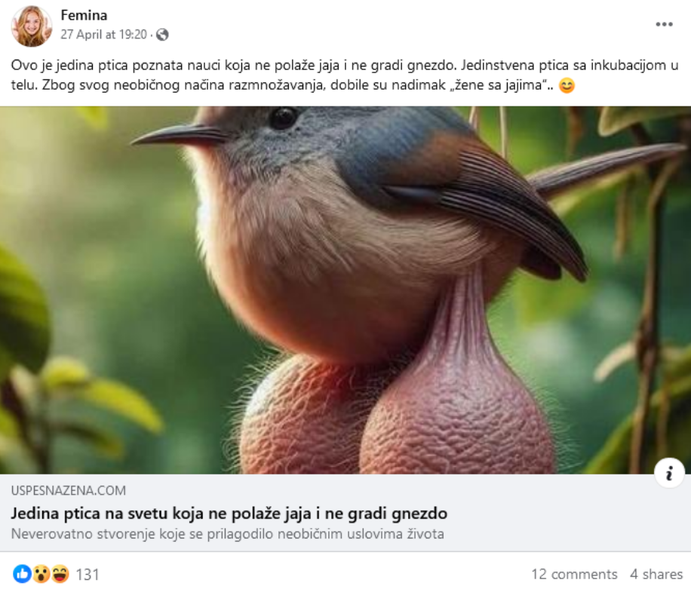Click the Wow reaction emoji icon

[x=41, y=574]
